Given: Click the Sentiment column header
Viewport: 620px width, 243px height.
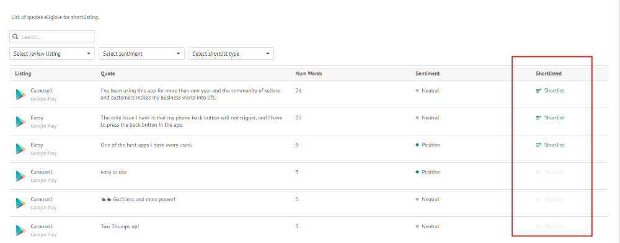Looking at the screenshot, I should point(427,74).
